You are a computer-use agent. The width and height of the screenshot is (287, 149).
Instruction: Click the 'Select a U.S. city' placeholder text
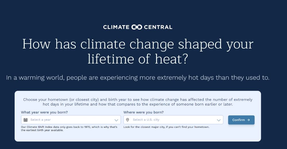(x=146, y=120)
